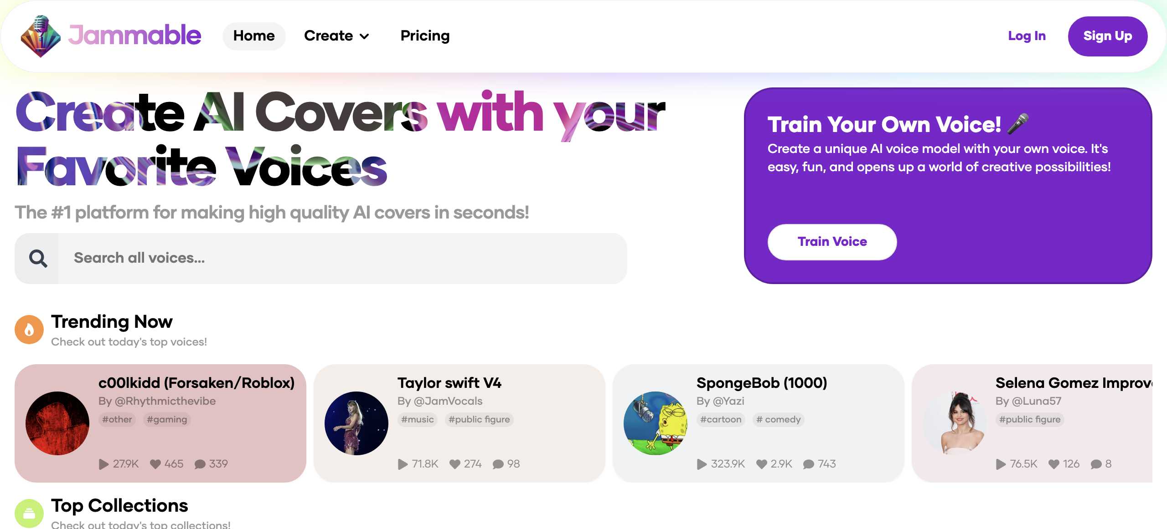Click the Trending Now flame icon
Viewport: 1167px width, 529px height.
coord(29,329)
